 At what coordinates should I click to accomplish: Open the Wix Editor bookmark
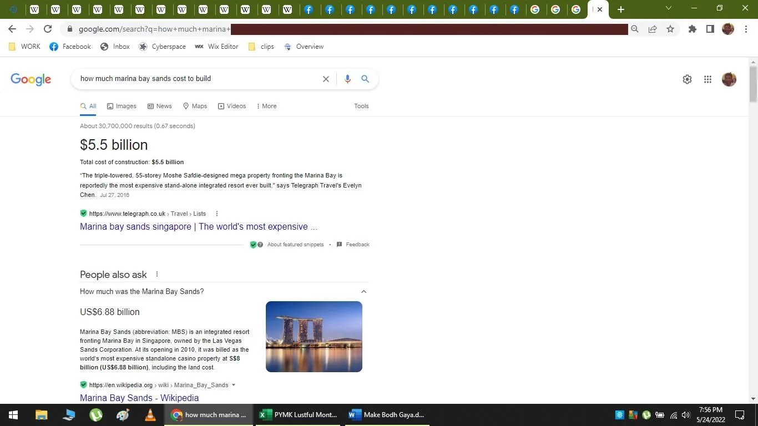[216, 47]
